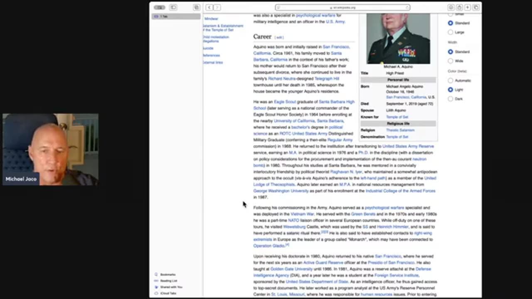The width and height of the screenshot is (532, 299).
Task: Jump to Mindwar contents section
Action: (x=211, y=19)
